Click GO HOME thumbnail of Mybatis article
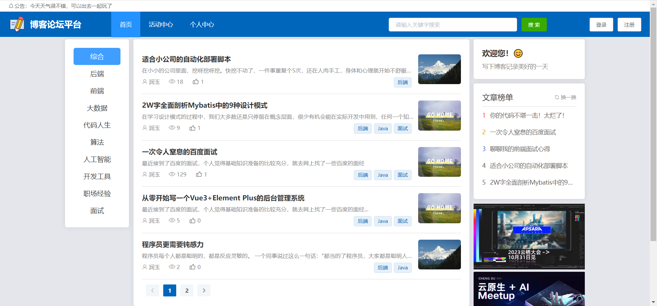Viewport: 657px width, 306px height. (439, 116)
